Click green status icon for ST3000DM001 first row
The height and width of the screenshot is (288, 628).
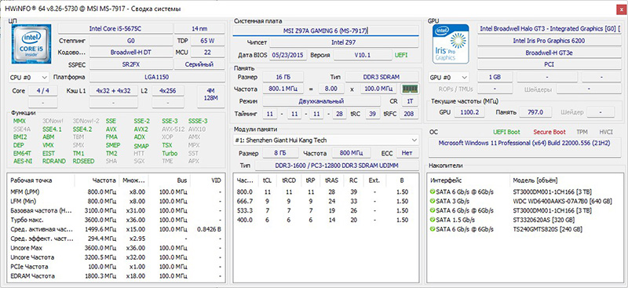(433, 191)
